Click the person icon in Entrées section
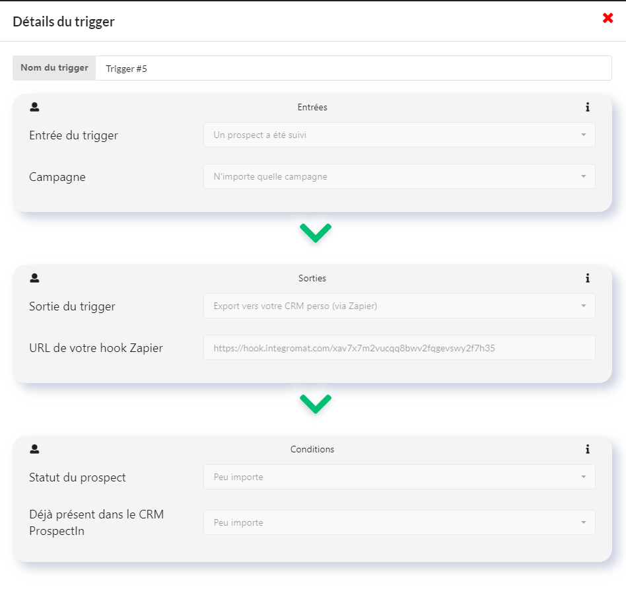The width and height of the screenshot is (626, 597). [34, 107]
